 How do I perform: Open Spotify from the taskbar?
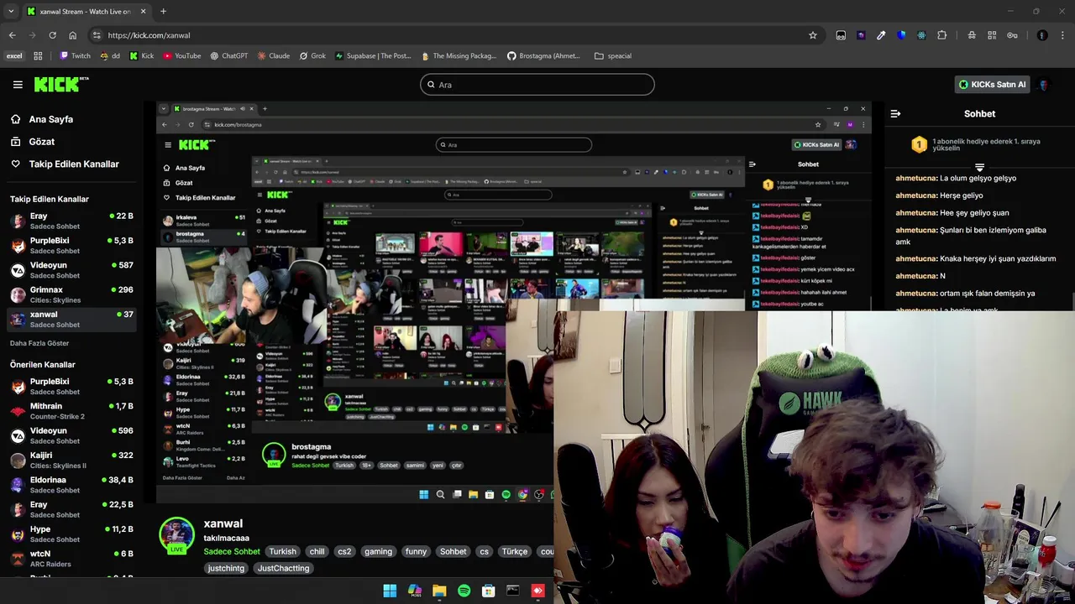(464, 591)
